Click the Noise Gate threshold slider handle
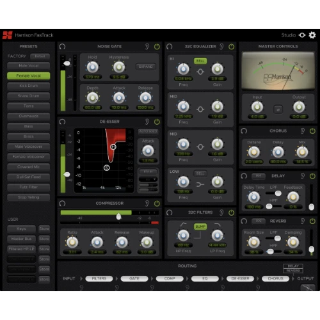The width and height of the screenshot is (320, 320). pos(67,63)
